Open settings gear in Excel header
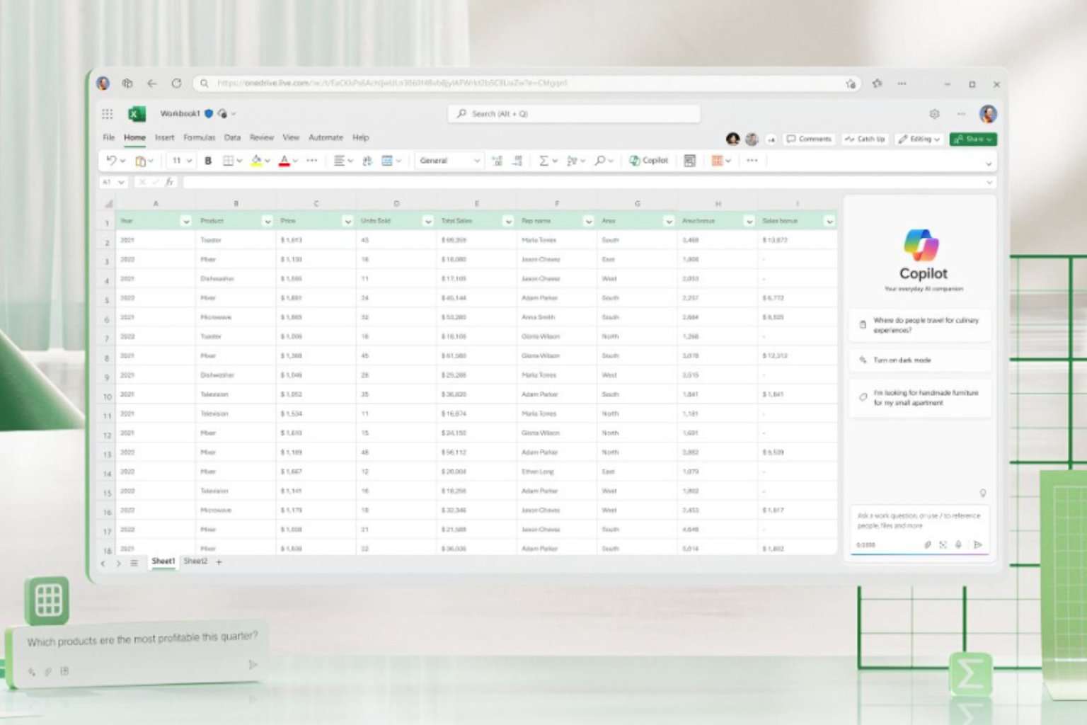The image size is (1087, 725). pos(934,114)
